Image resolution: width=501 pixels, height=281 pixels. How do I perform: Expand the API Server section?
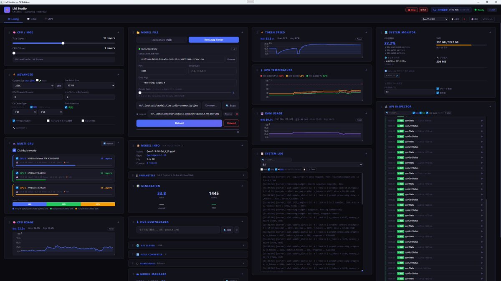[x=243, y=246]
